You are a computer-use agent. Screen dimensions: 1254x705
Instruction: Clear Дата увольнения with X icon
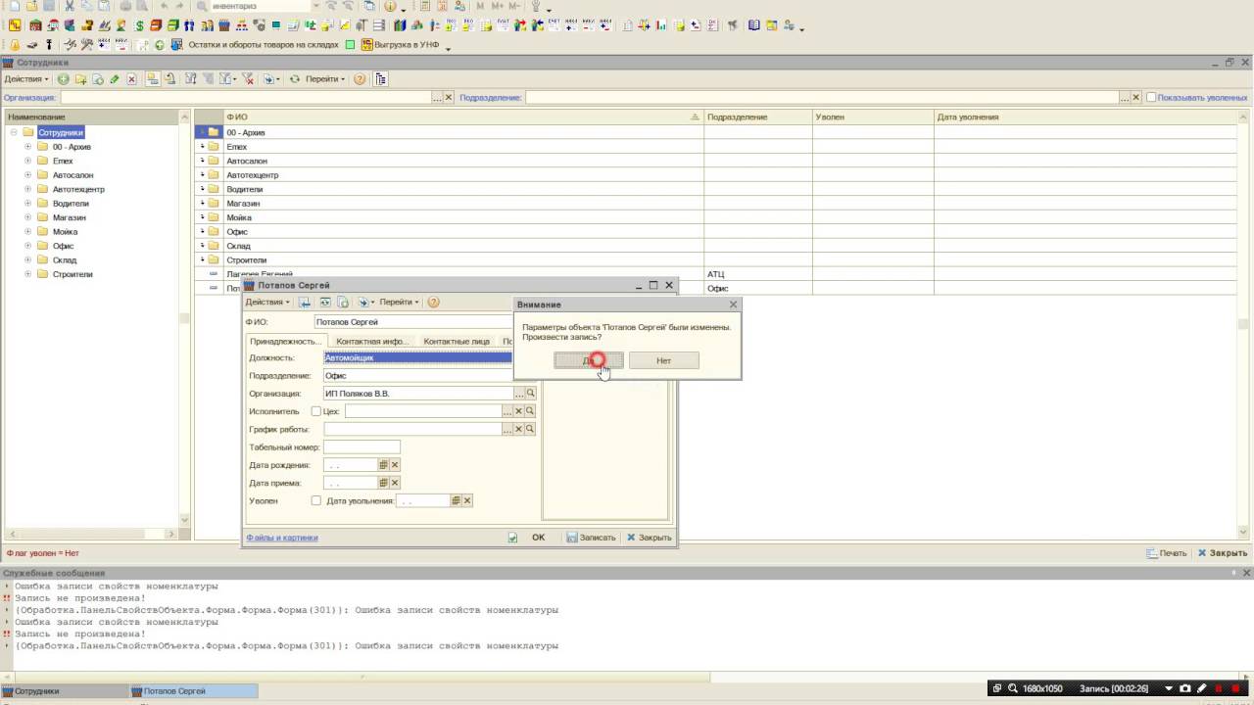click(467, 500)
